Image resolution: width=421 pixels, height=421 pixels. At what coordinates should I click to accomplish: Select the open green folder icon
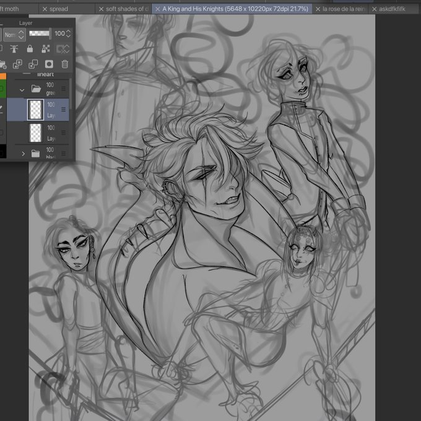[36, 89]
